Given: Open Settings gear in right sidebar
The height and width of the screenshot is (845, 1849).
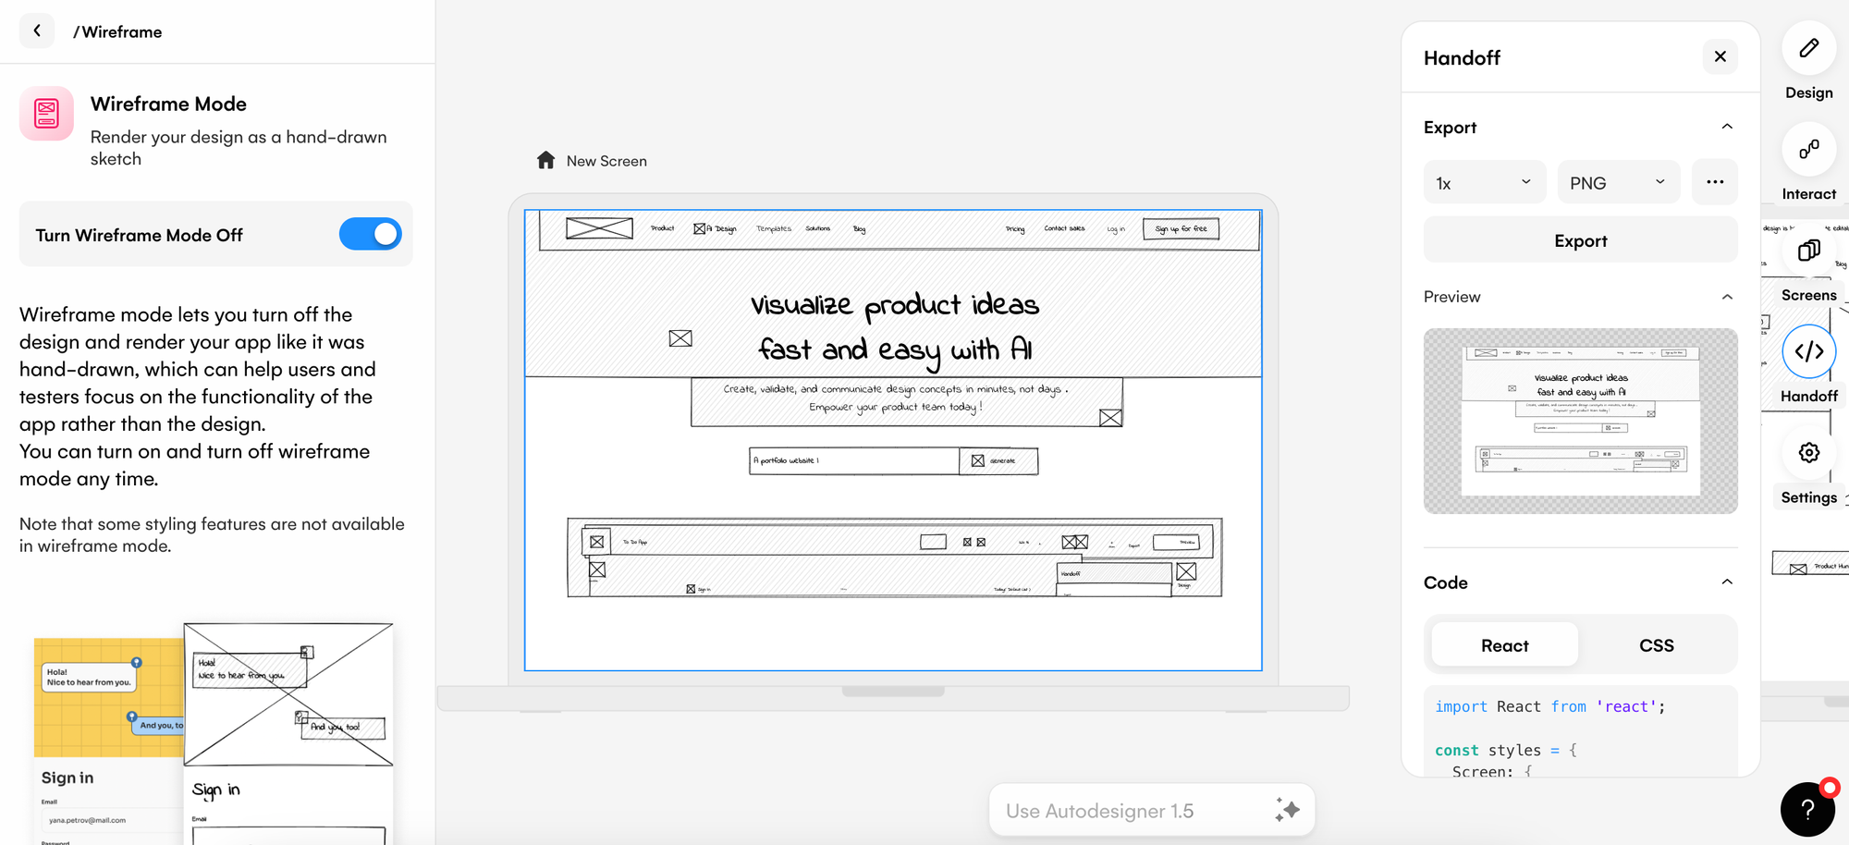Looking at the screenshot, I should pos(1809,452).
